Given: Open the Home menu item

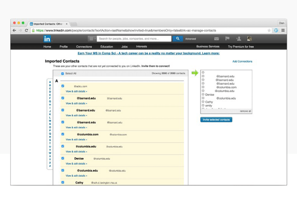Looking at the screenshot, I should (x=47, y=47).
